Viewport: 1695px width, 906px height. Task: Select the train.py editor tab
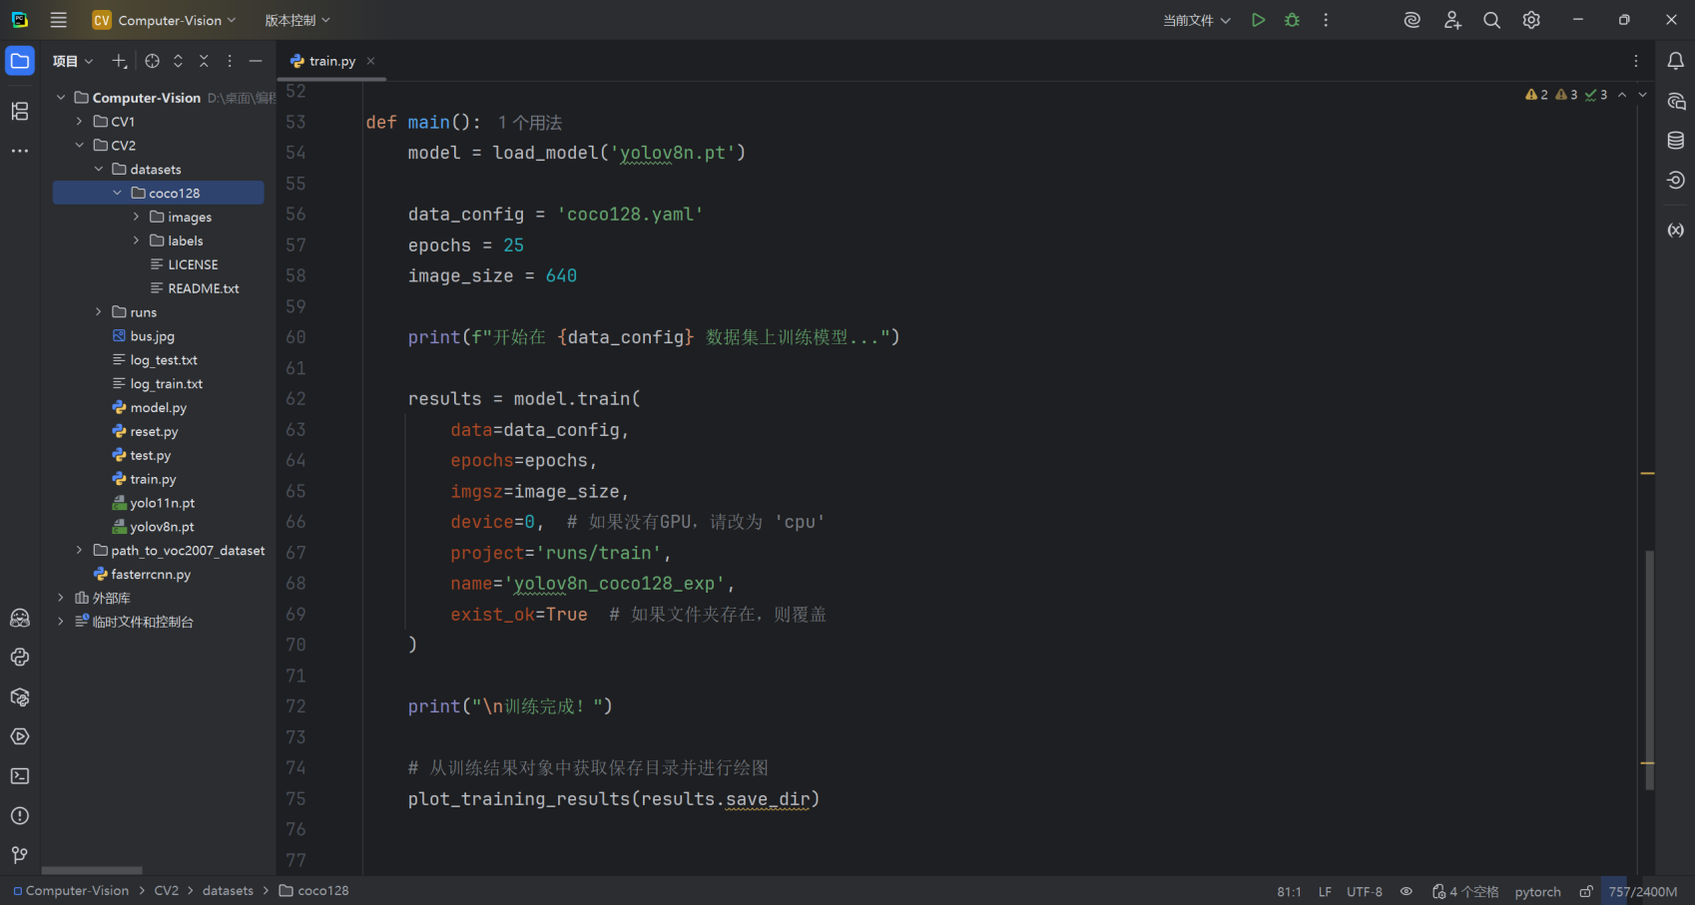[331, 61]
